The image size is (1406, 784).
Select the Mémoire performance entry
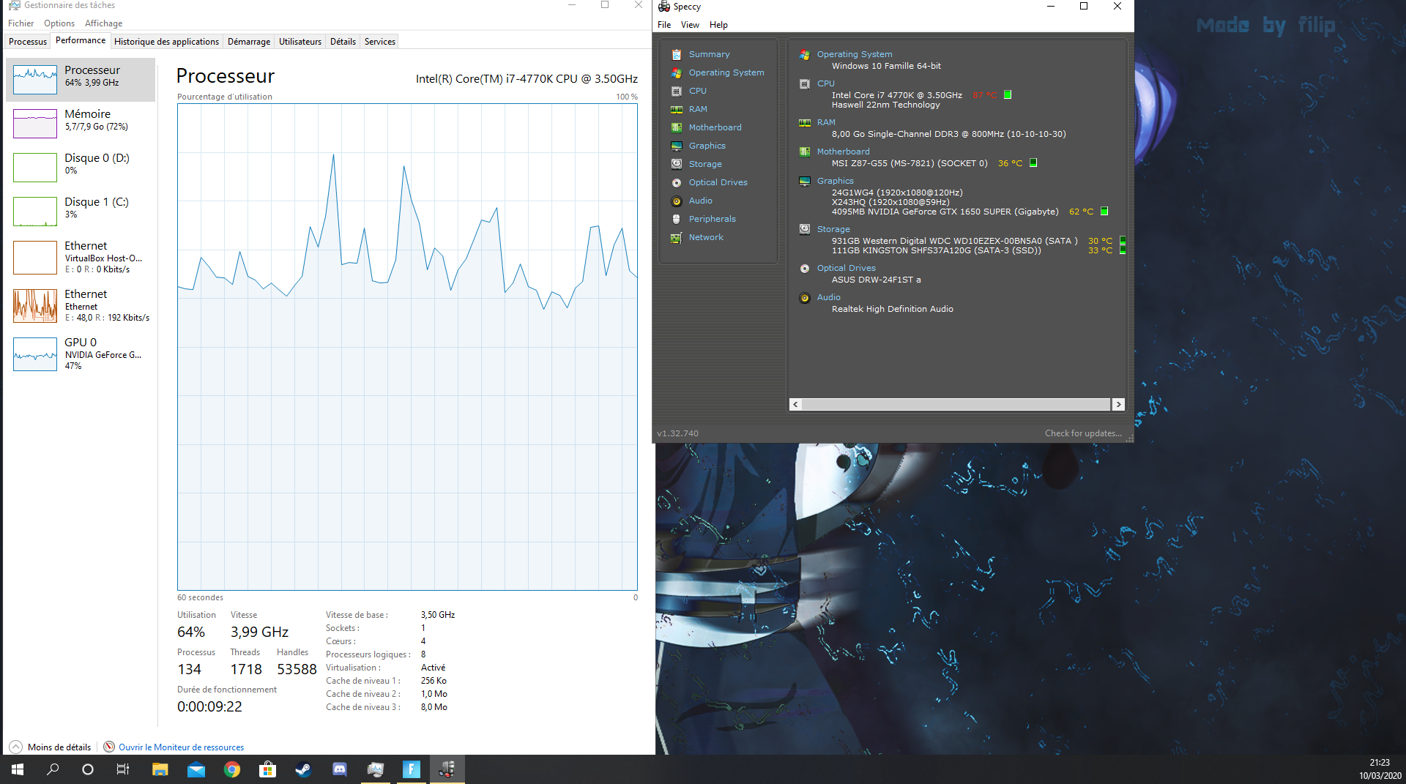click(81, 124)
